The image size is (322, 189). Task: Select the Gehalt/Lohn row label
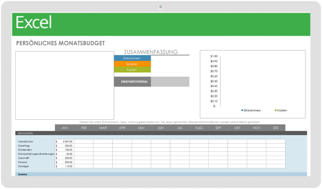click(x=25, y=141)
